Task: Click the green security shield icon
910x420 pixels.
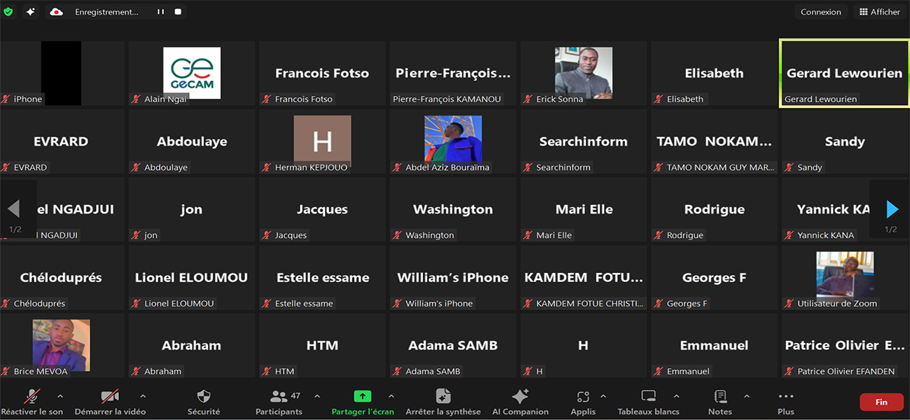Action: (x=8, y=12)
